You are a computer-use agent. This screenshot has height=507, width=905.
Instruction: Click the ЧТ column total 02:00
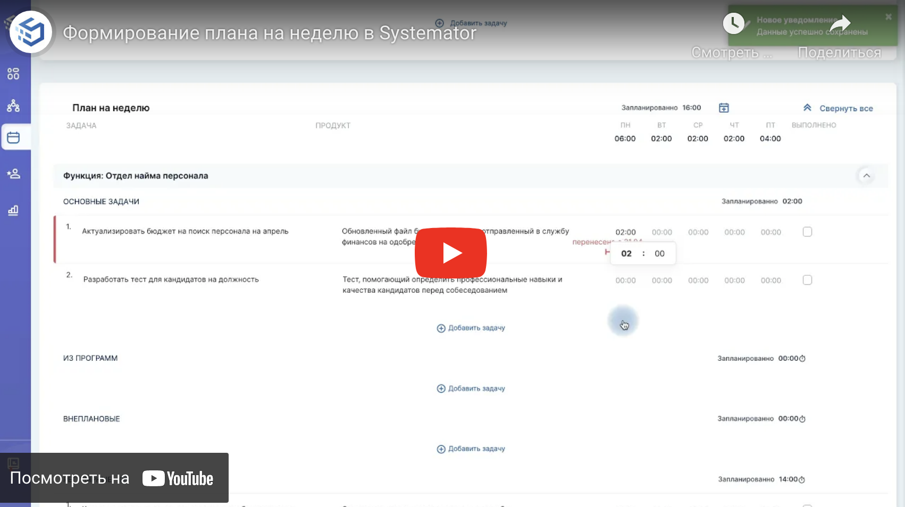tap(734, 139)
